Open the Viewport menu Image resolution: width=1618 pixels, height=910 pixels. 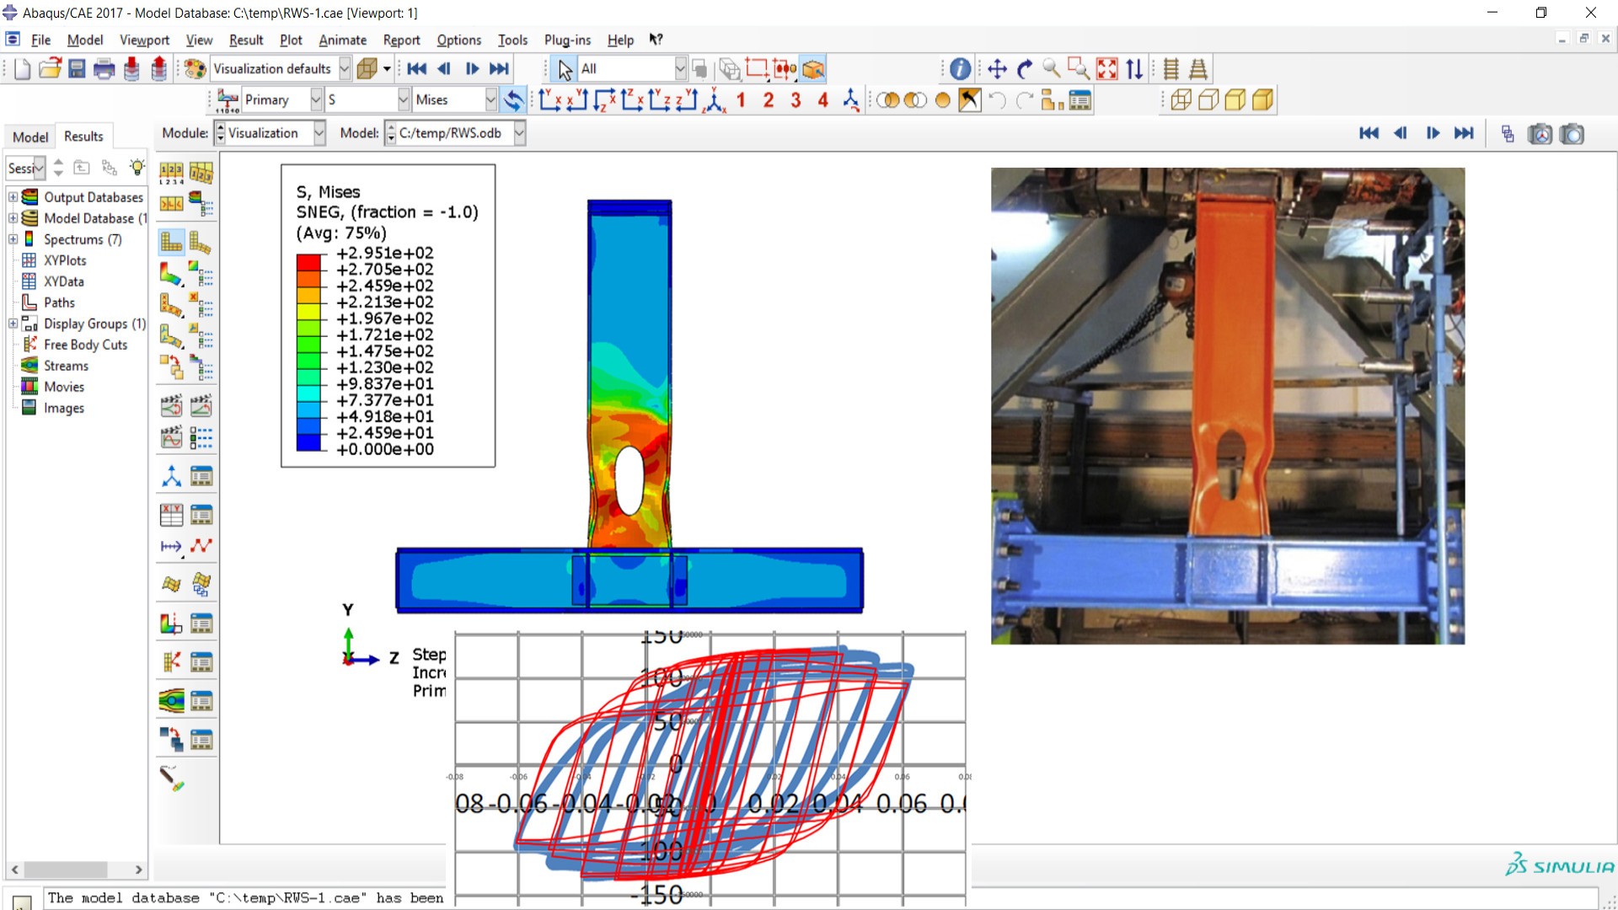coord(144,40)
